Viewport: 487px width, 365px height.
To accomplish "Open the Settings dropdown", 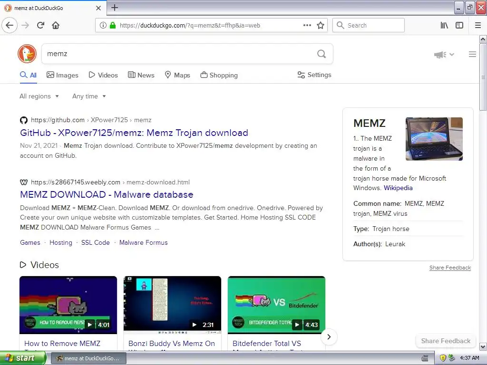I will click(x=314, y=75).
